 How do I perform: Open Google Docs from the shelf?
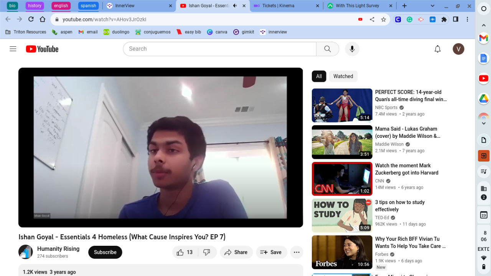[x=483, y=58]
